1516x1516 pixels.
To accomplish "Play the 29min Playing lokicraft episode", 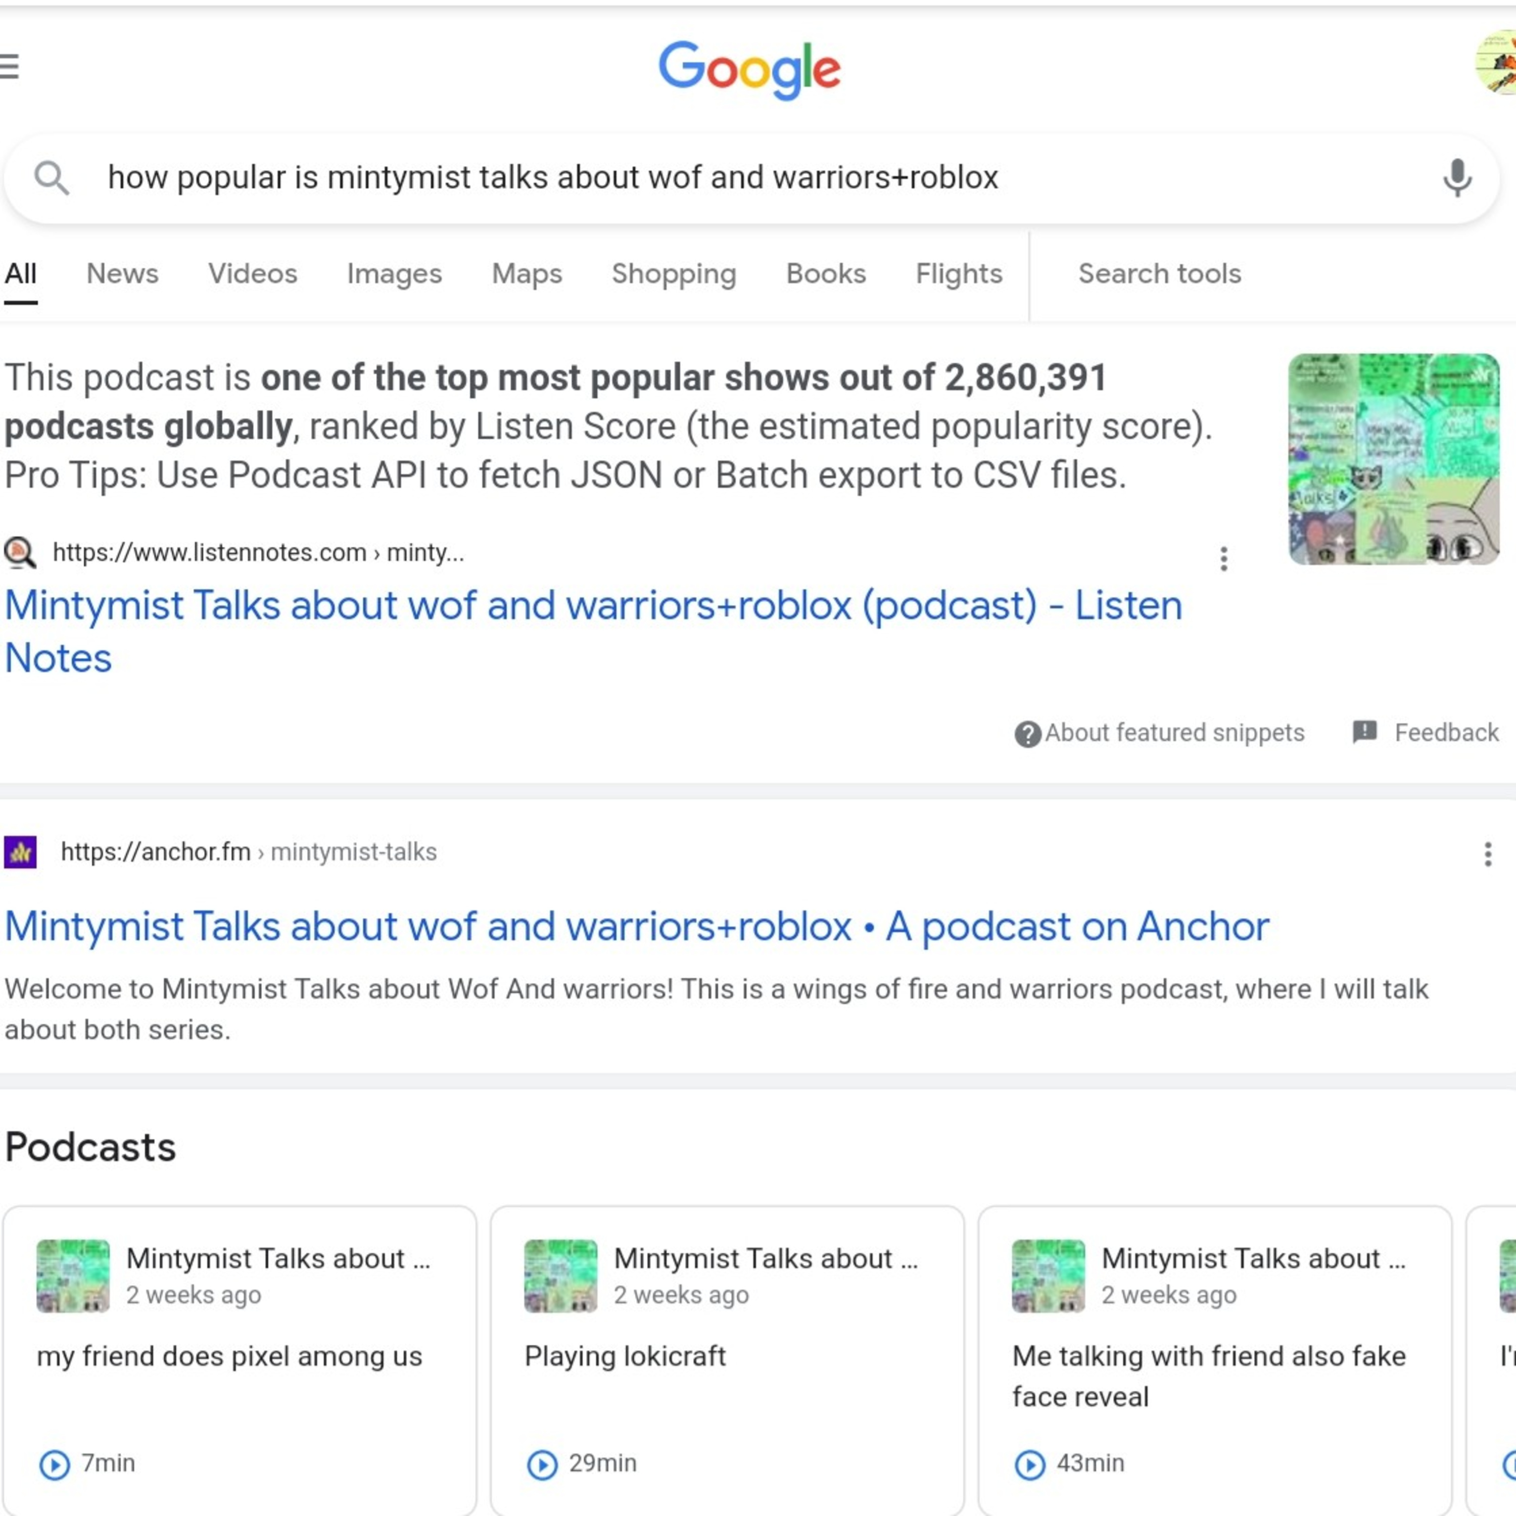I will point(541,1464).
